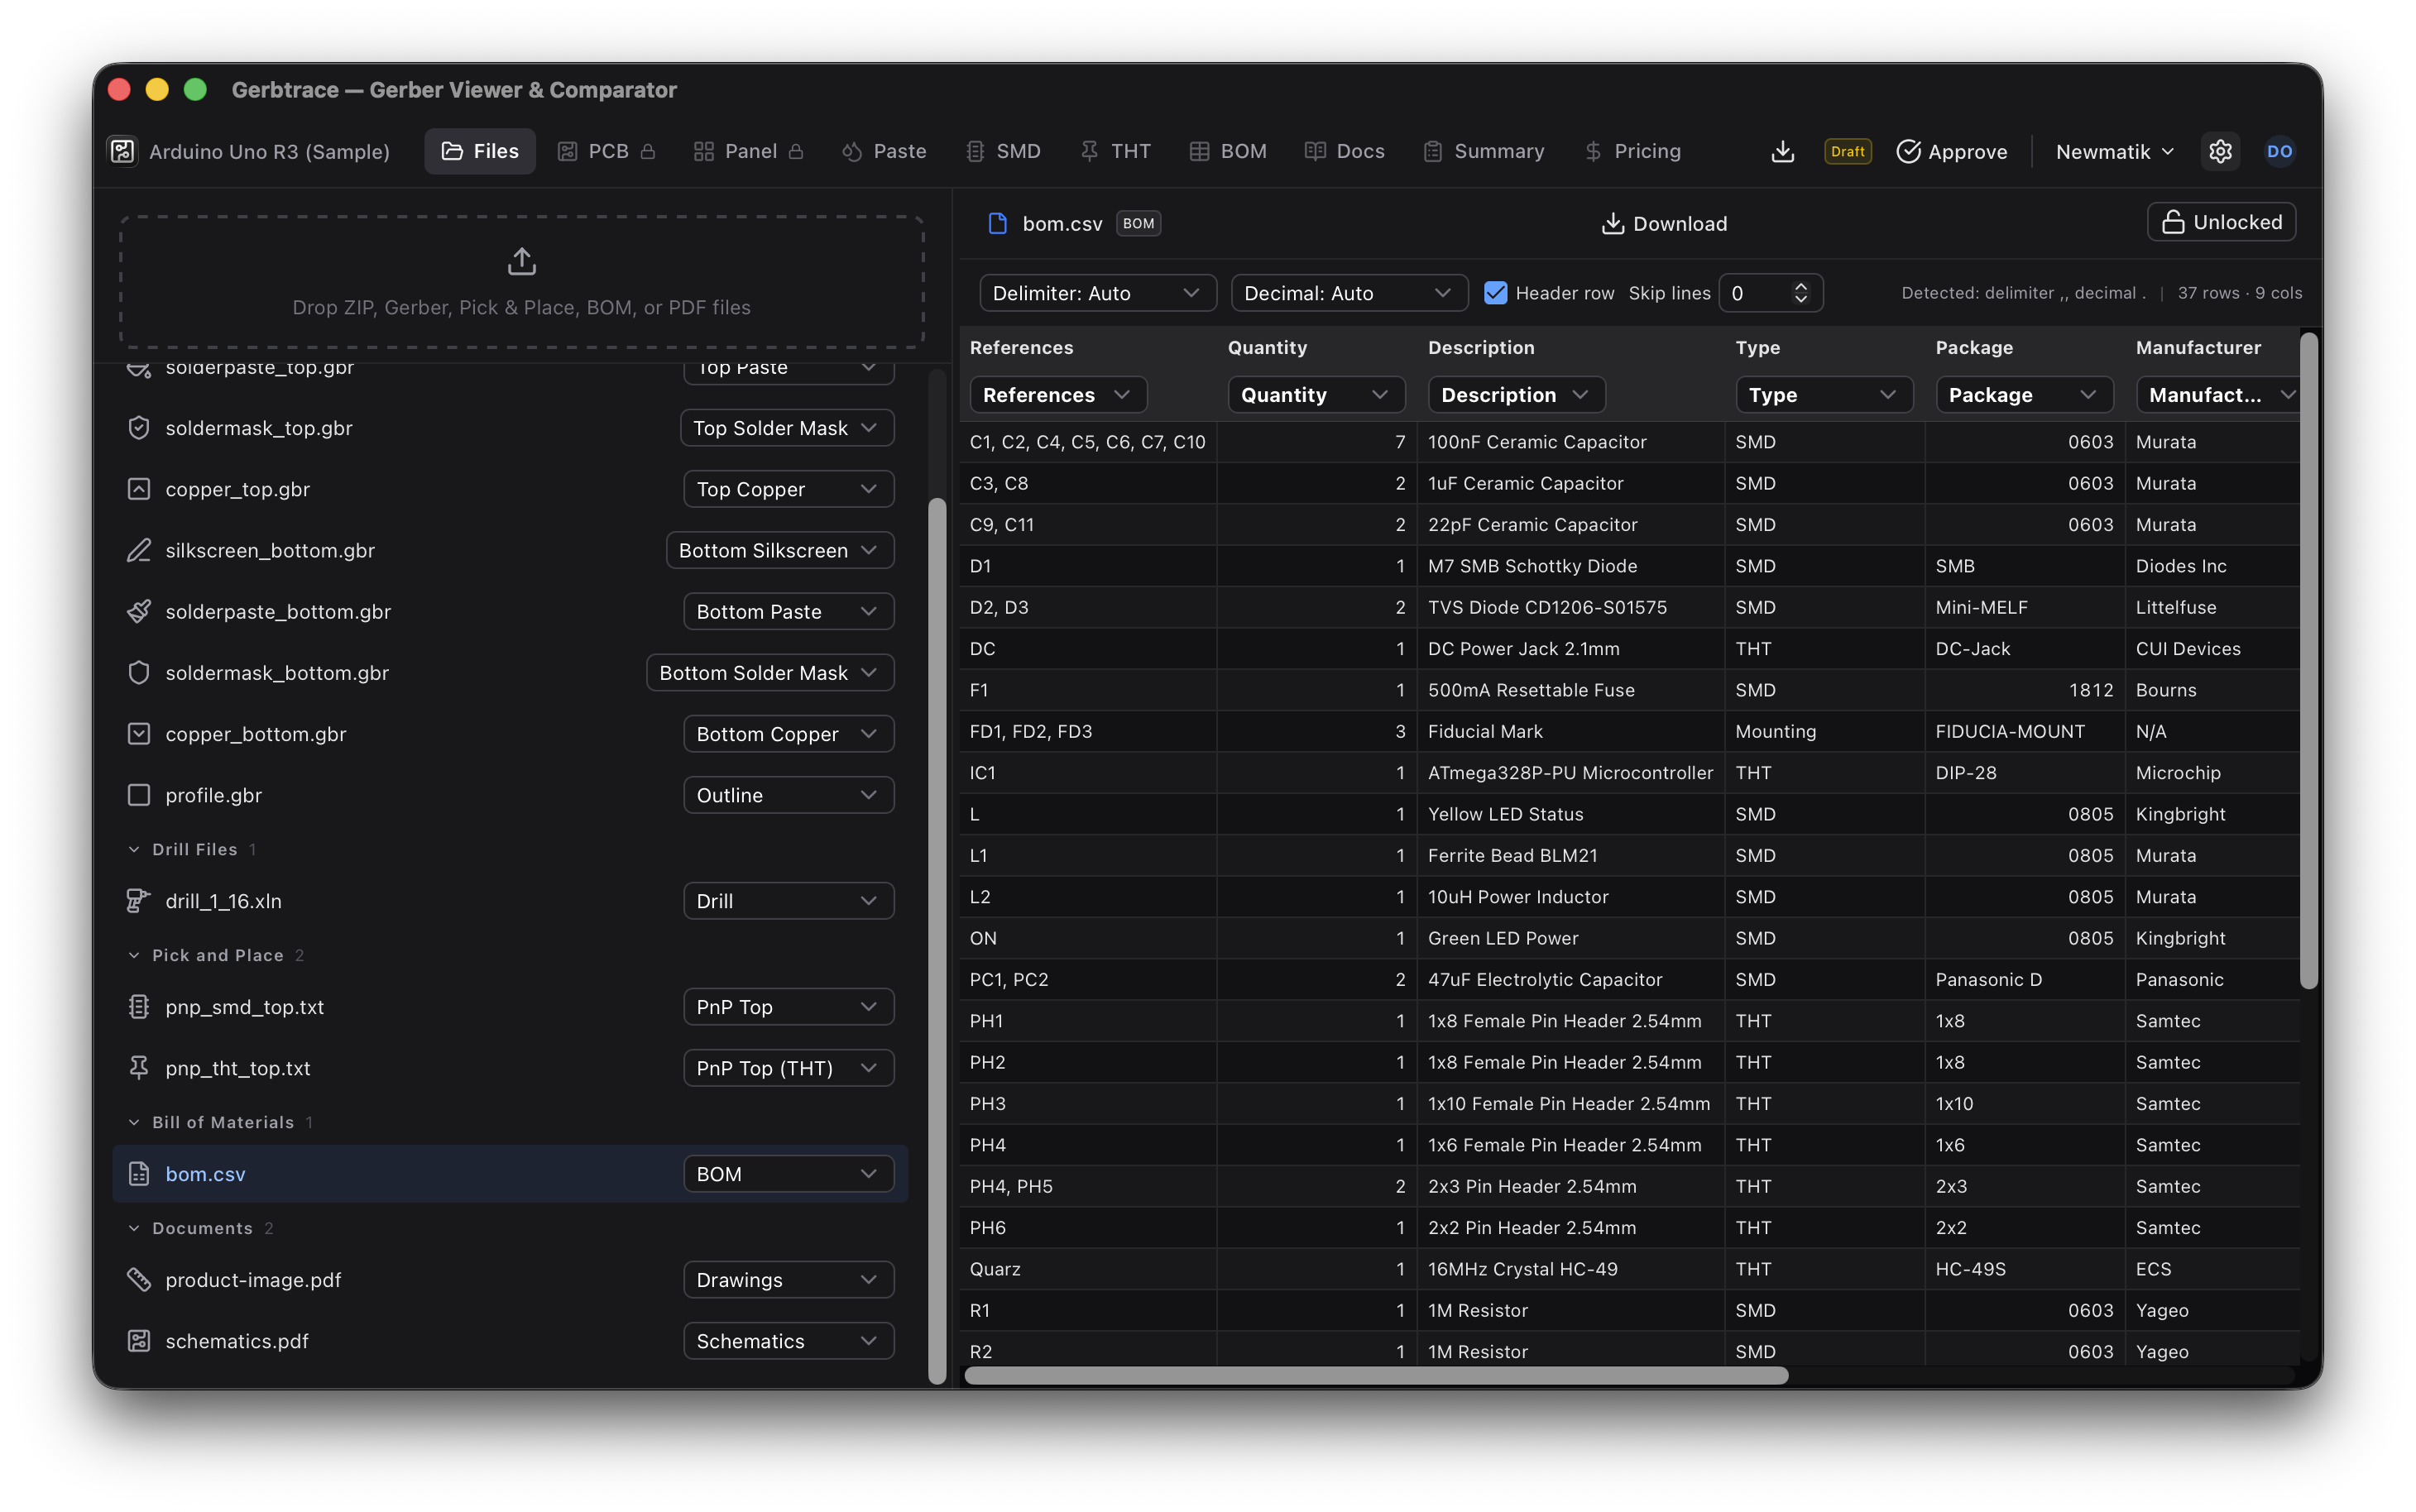Click the upload arrow icon in drop zone
Screen dimensions: 2416x1512
(521, 262)
